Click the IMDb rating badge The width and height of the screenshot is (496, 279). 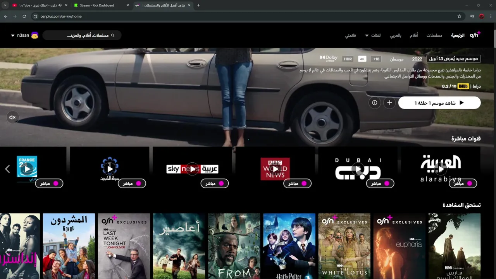463,86
